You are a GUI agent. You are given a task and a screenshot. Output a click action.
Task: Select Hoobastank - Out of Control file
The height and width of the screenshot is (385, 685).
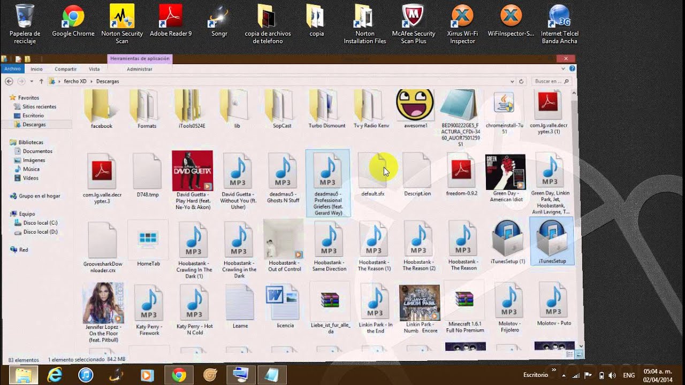click(284, 246)
